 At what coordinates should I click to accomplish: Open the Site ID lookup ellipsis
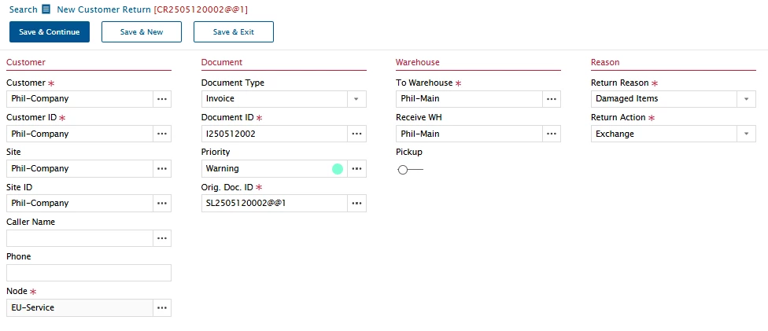(x=162, y=203)
